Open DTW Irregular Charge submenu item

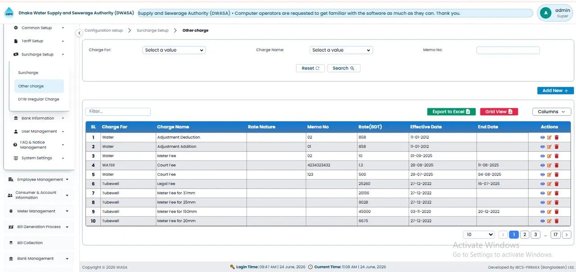39,99
